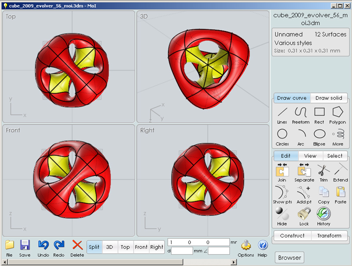352x266 pixels.
Task: Select the model in Top viewport
Action: 72,70
